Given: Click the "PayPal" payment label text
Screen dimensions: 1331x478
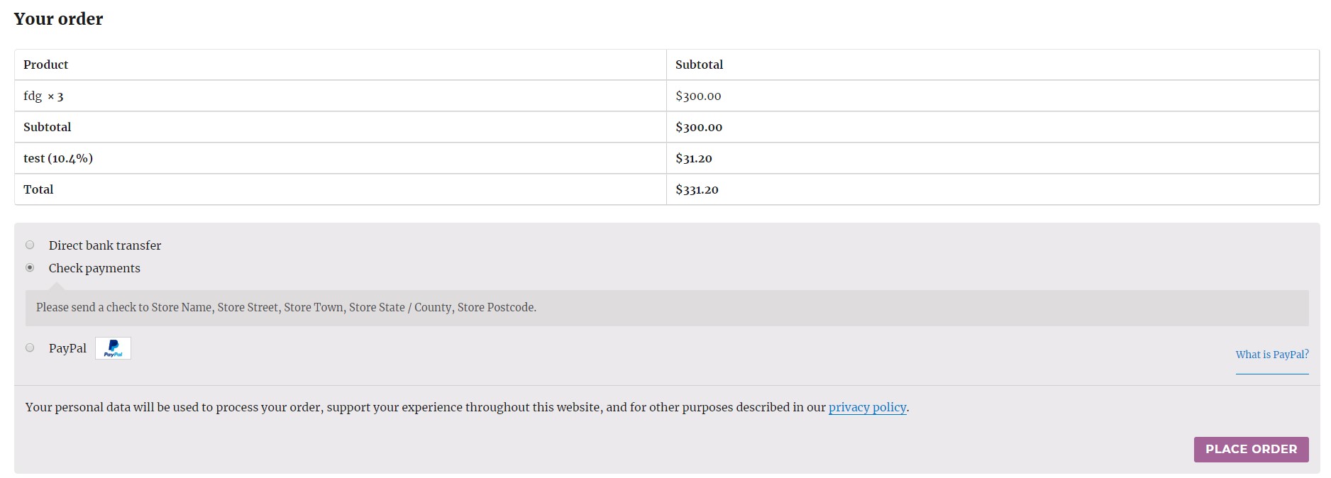Looking at the screenshot, I should (67, 348).
